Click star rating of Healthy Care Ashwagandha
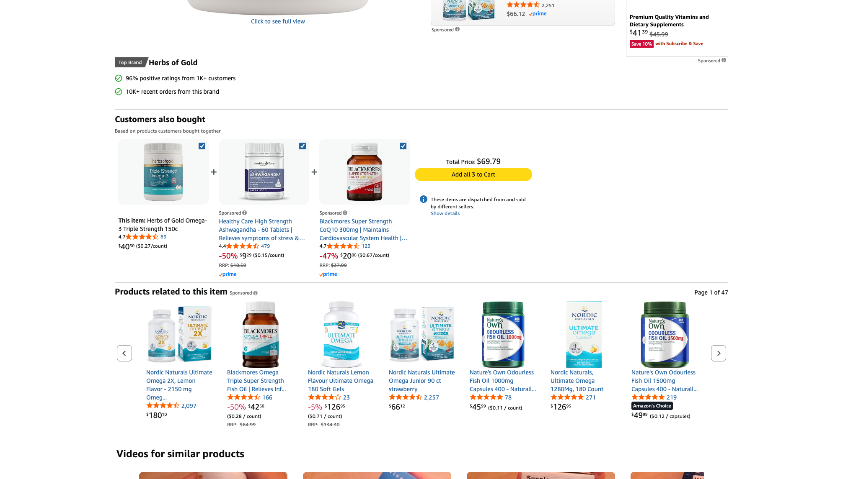 click(x=243, y=246)
